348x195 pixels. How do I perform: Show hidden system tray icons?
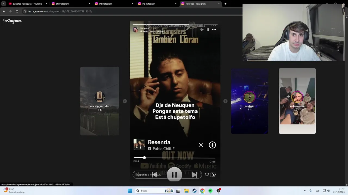pyautogui.click(x=305, y=191)
